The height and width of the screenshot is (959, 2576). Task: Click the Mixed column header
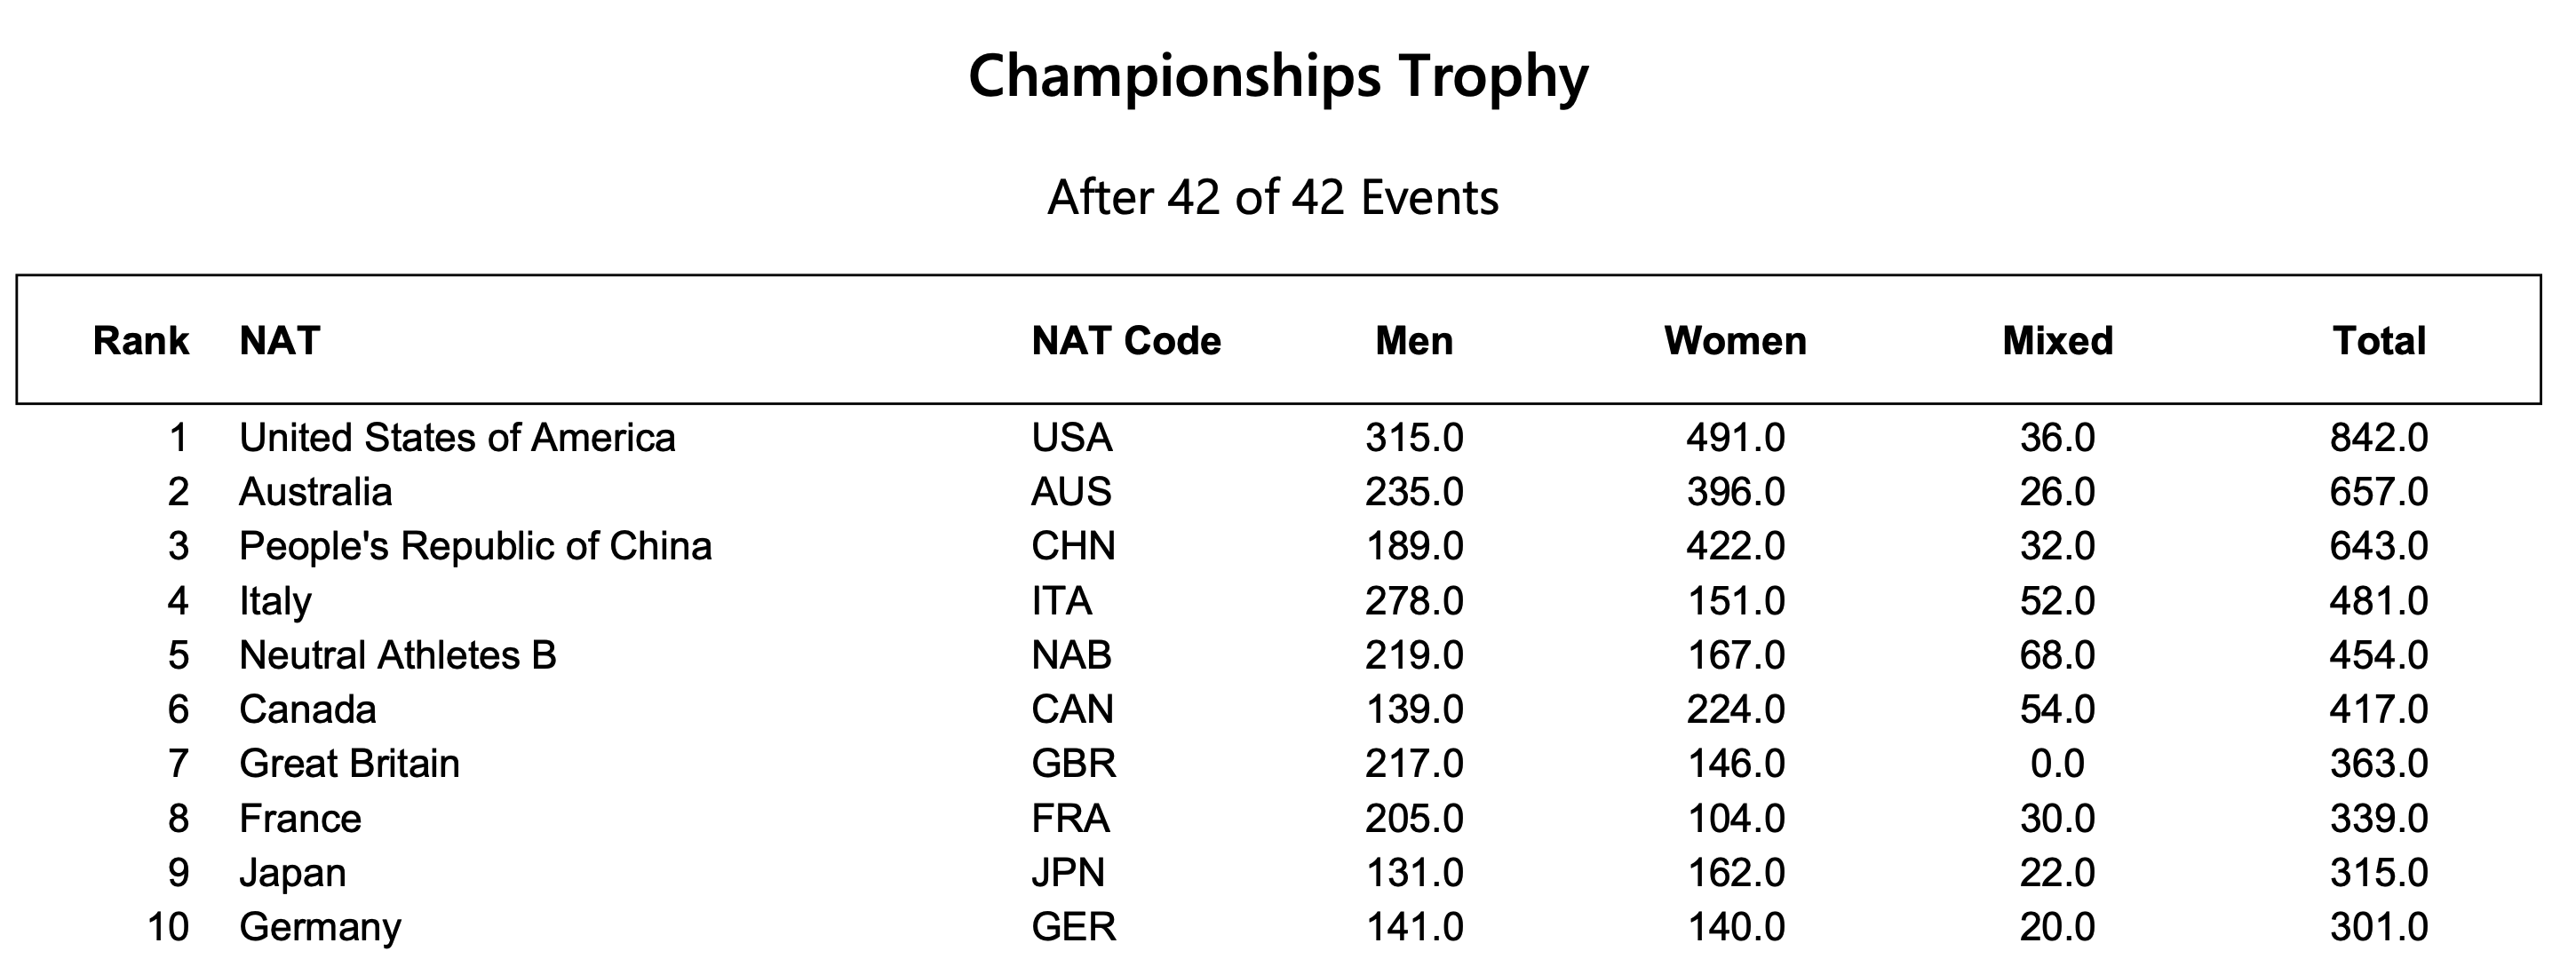[2056, 341]
